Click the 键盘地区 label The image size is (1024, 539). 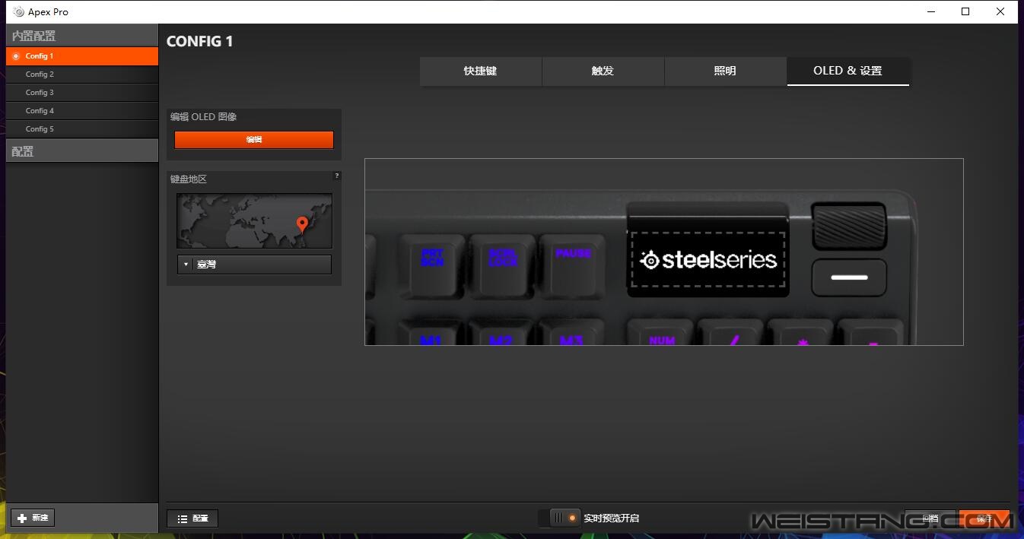(189, 179)
